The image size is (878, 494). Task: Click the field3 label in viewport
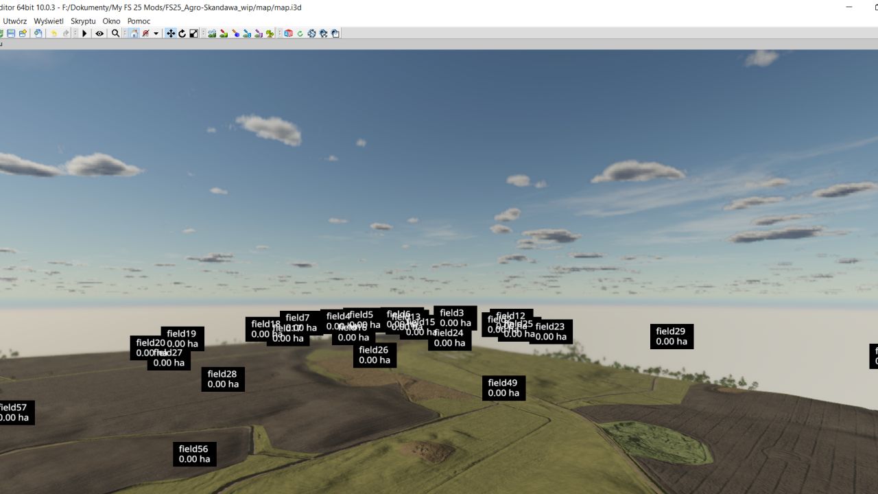(455, 318)
